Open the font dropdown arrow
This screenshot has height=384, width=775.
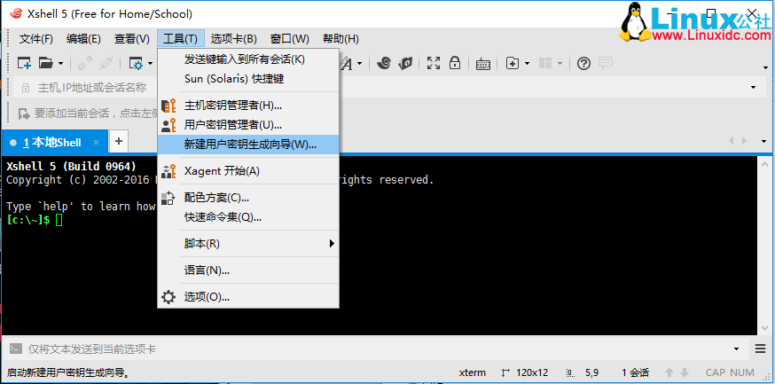tap(359, 63)
